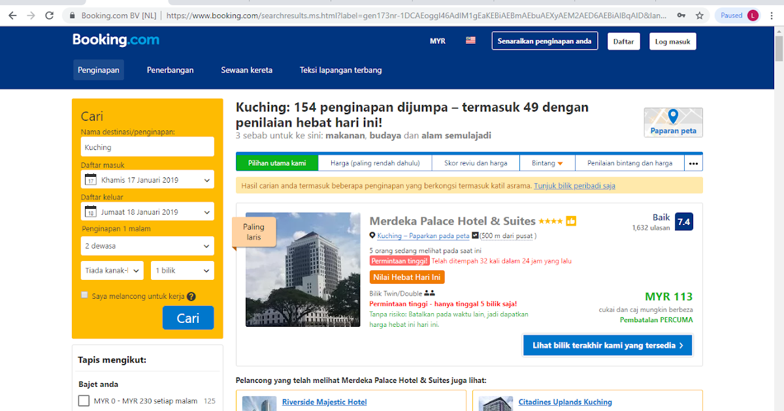The image size is (784, 411).
Task: Open the 2 dewasa guest dropdown
Action: tap(147, 246)
